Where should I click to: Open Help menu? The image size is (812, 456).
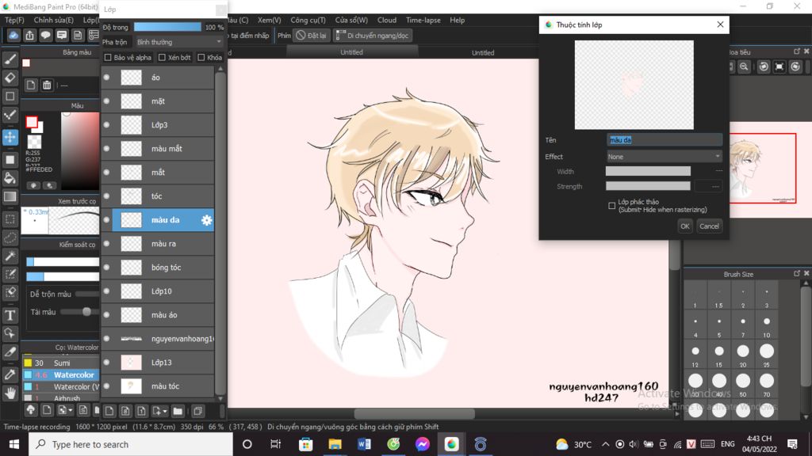(x=457, y=20)
